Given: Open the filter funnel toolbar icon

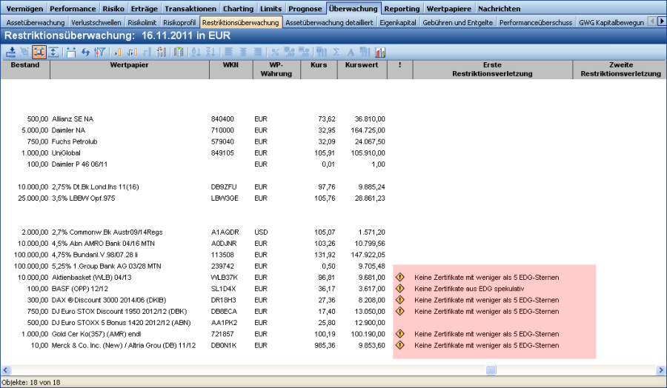Looking at the screenshot, I should 100,52.
